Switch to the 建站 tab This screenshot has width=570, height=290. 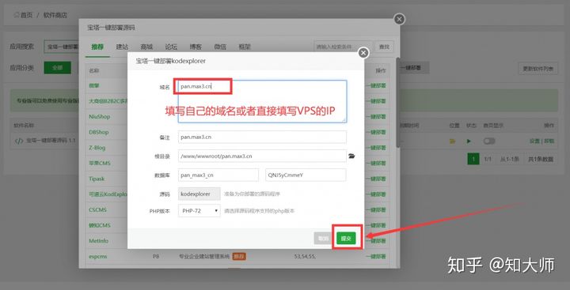122,47
